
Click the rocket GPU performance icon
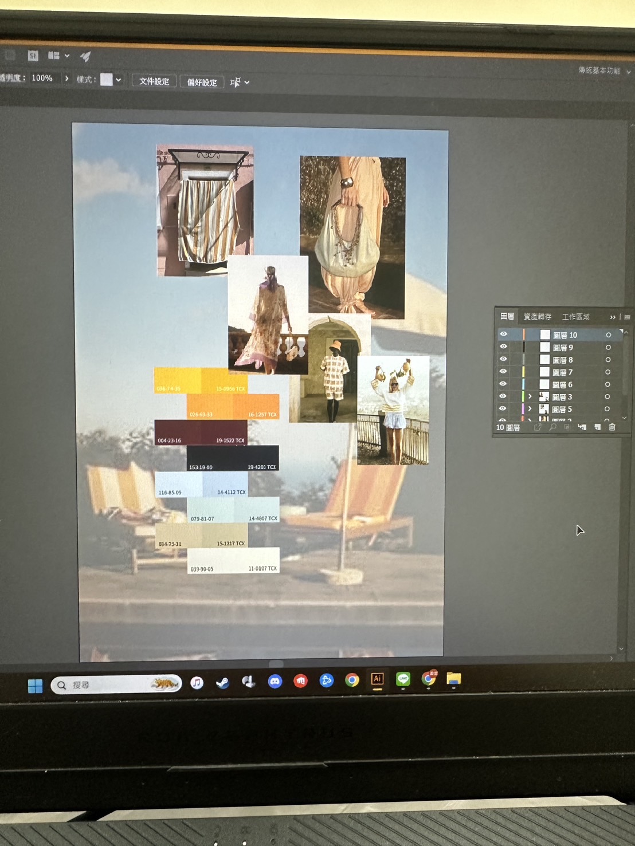tap(85, 56)
